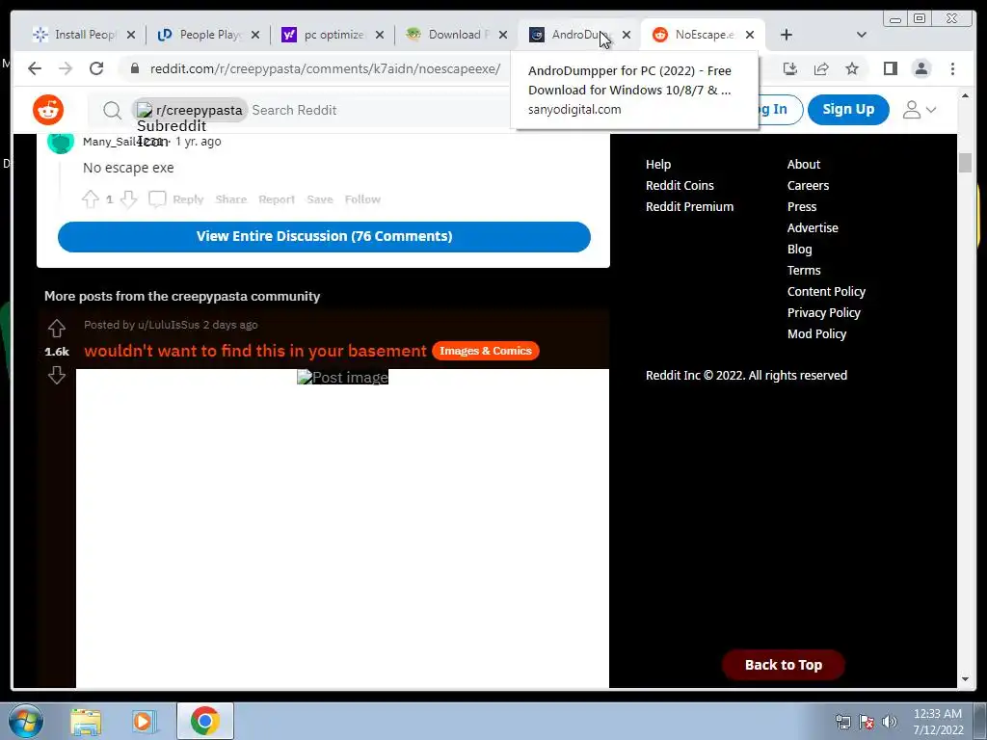Close the AndroDumpper tab
Image resolution: width=987 pixels, height=740 pixels.
(627, 35)
